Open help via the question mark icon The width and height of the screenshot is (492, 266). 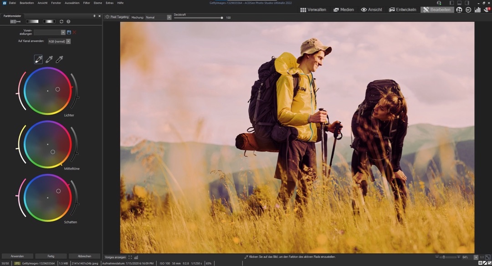(68, 21)
